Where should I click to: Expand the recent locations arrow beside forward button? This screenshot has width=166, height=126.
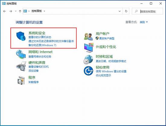pyautogui.click(x=16, y=11)
